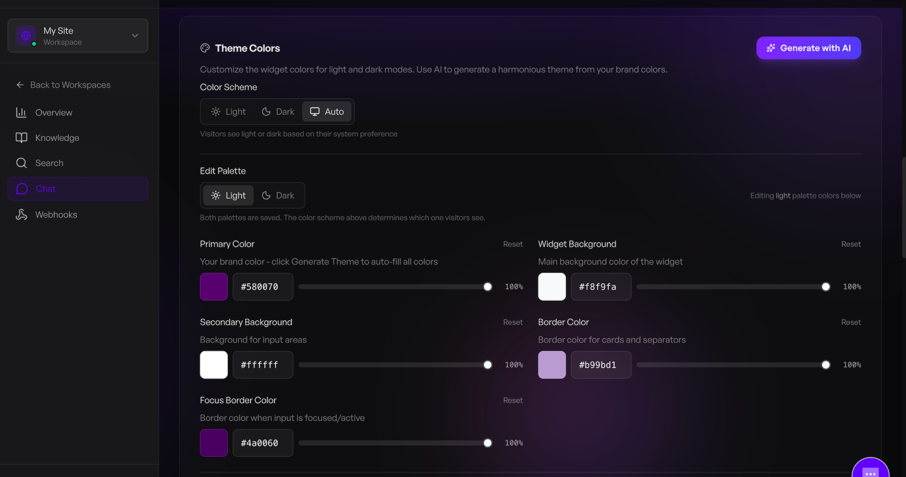The image size is (906, 477).
Task: Click the Generate with AI button
Action: (809, 47)
